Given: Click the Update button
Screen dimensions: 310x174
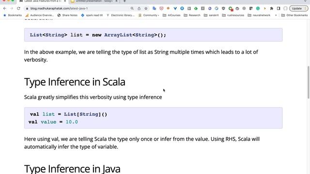Looking at the screenshot, I should pyautogui.click(x=298, y=9).
